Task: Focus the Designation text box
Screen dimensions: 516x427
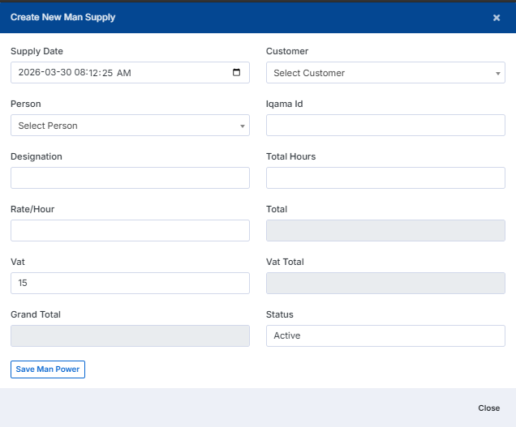Action: pyautogui.click(x=130, y=177)
